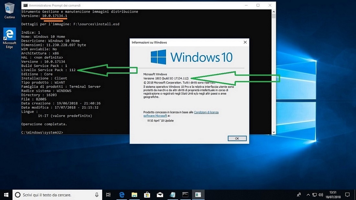Activate the Cortana microphone icon

pos(97,195)
